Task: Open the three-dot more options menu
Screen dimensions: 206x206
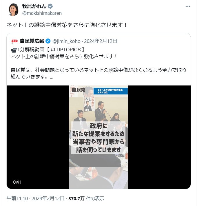Action: coord(188,6)
